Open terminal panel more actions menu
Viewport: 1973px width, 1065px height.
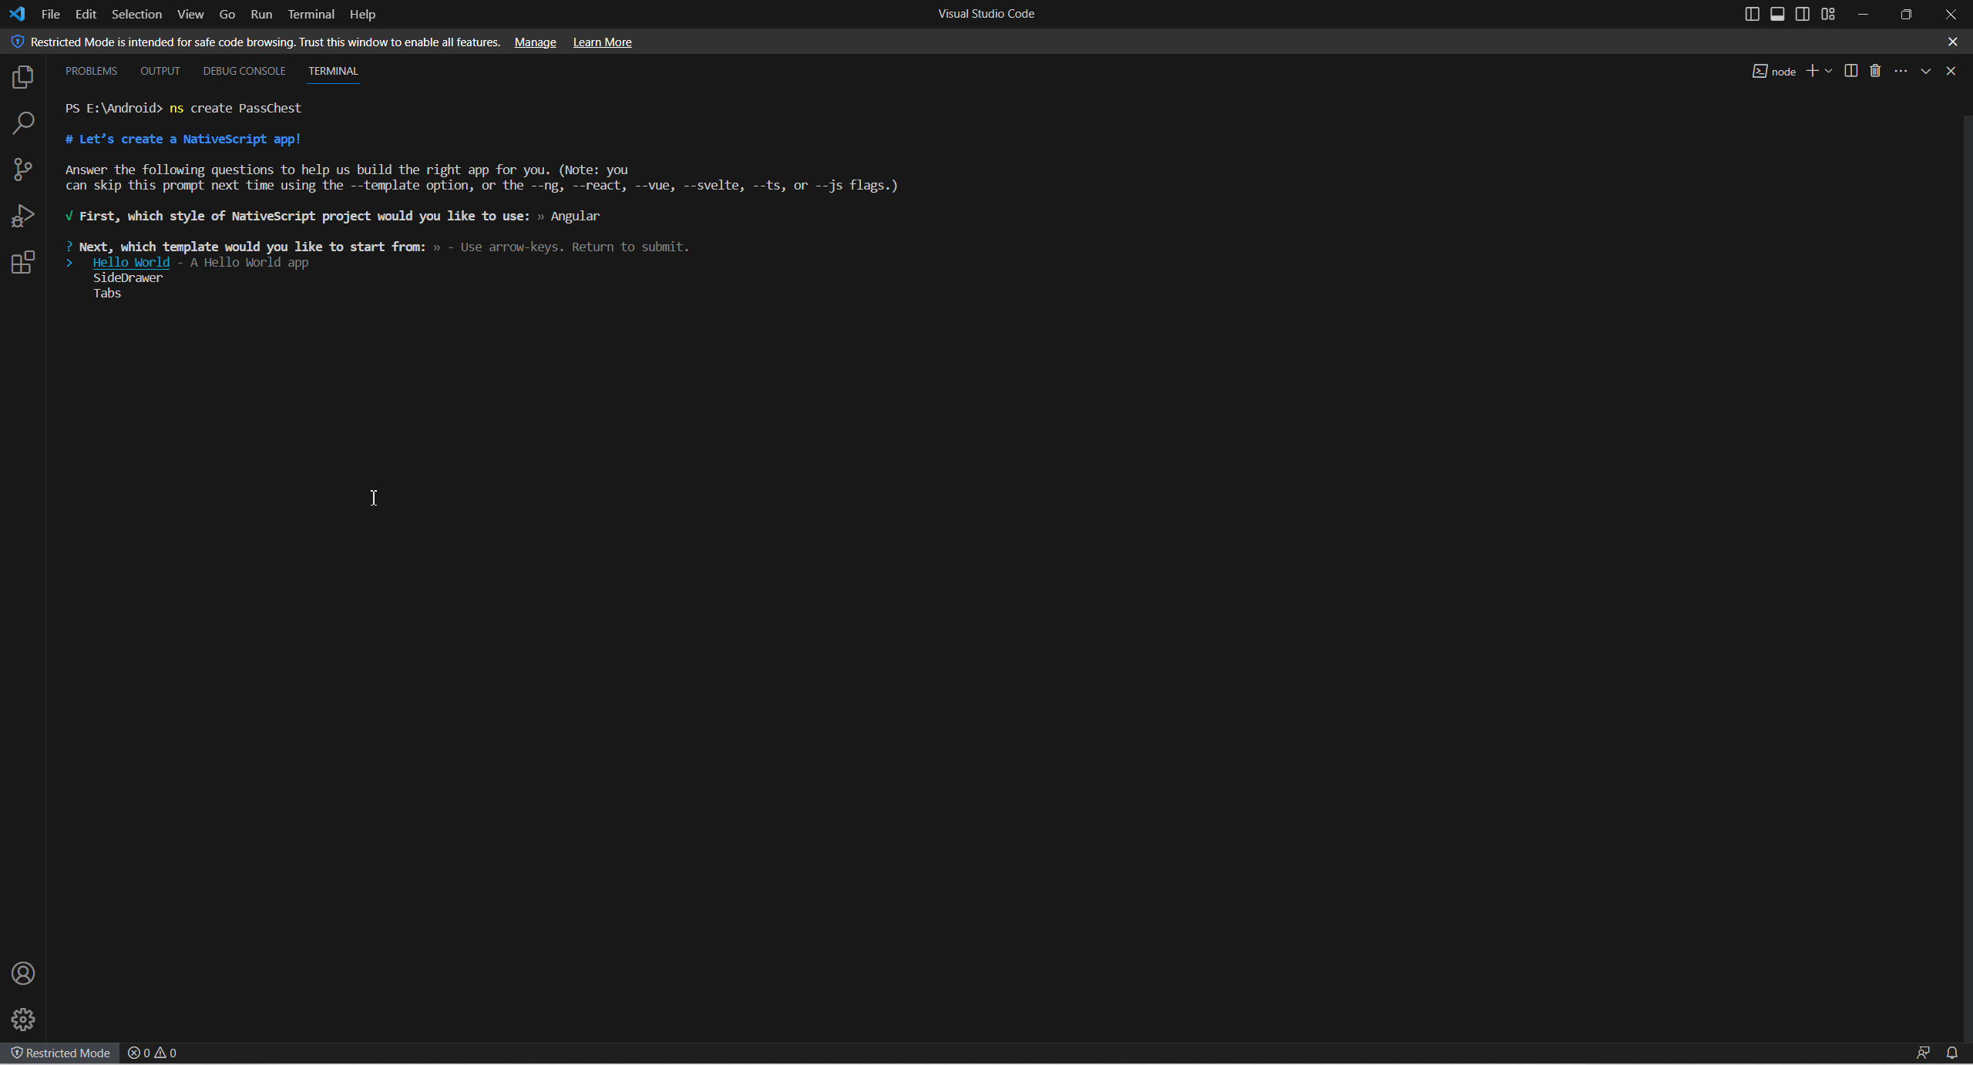pos(1901,71)
